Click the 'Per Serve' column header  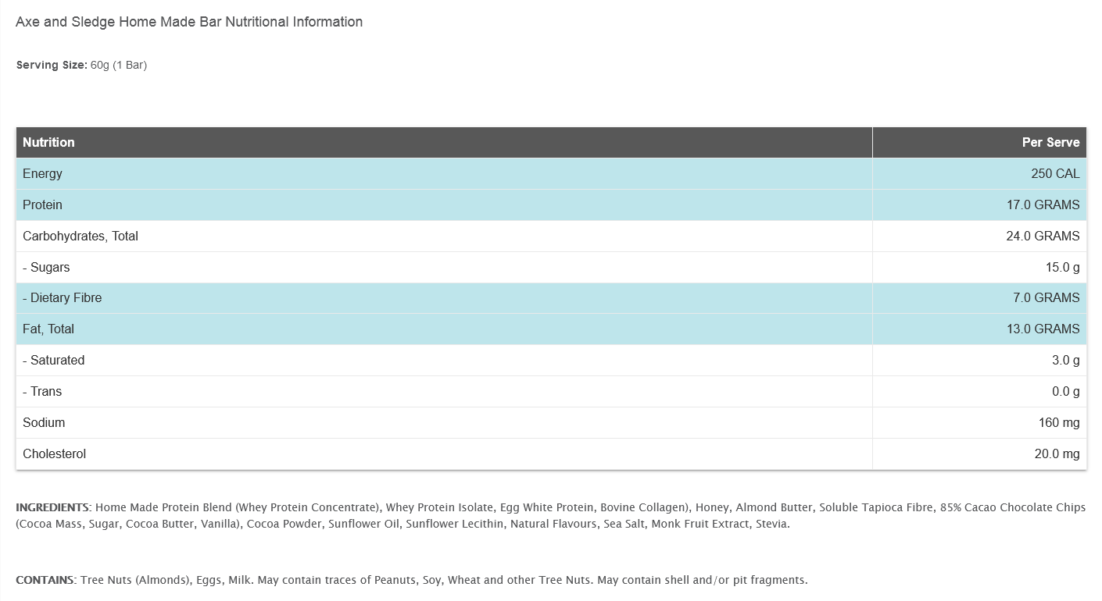(1050, 142)
